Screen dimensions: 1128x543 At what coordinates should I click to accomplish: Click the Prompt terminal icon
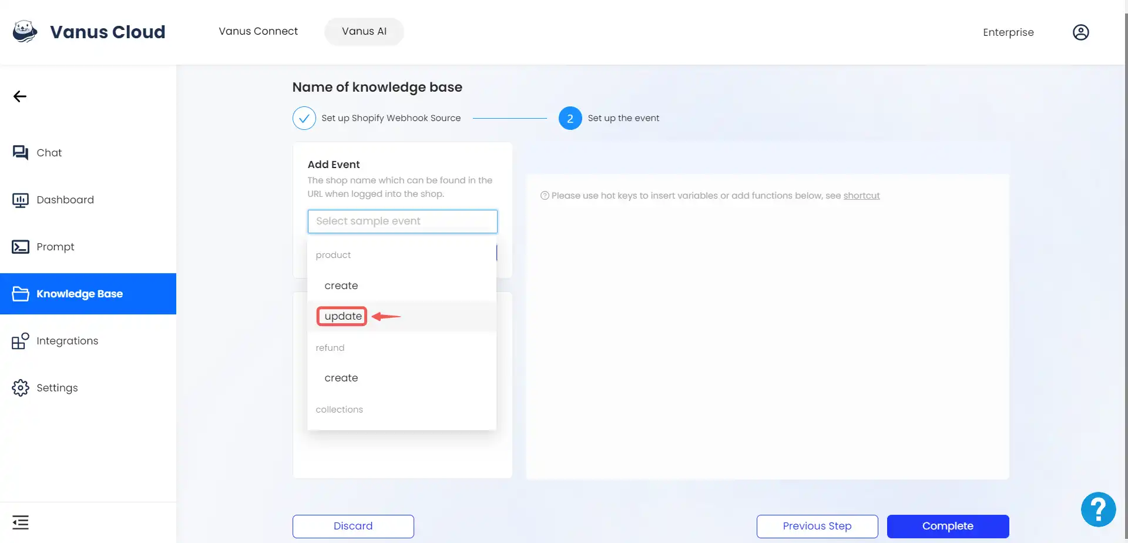(x=21, y=247)
